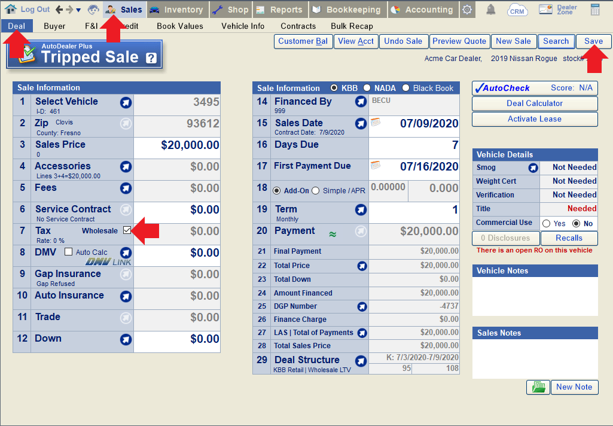Click the arrow icon for Sales Date
Image resolution: width=613 pixels, height=426 pixels.
coord(361,124)
